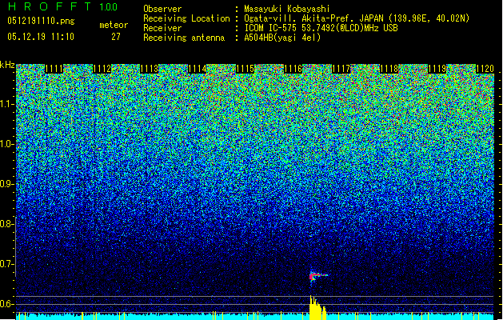Screen dimensions: 503x320
Task: Click the 'meteor' count label
Action: tap(114, 25)
